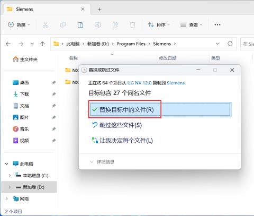
Task: Click the pin icon next to 桌面
Action: pos(54,82)
